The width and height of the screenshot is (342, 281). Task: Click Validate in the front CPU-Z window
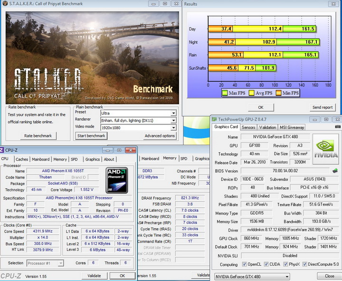(94, 276)
